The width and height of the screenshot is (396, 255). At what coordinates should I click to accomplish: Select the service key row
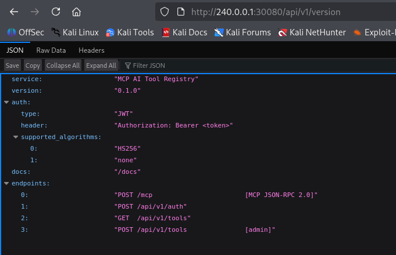coord(27,79)
